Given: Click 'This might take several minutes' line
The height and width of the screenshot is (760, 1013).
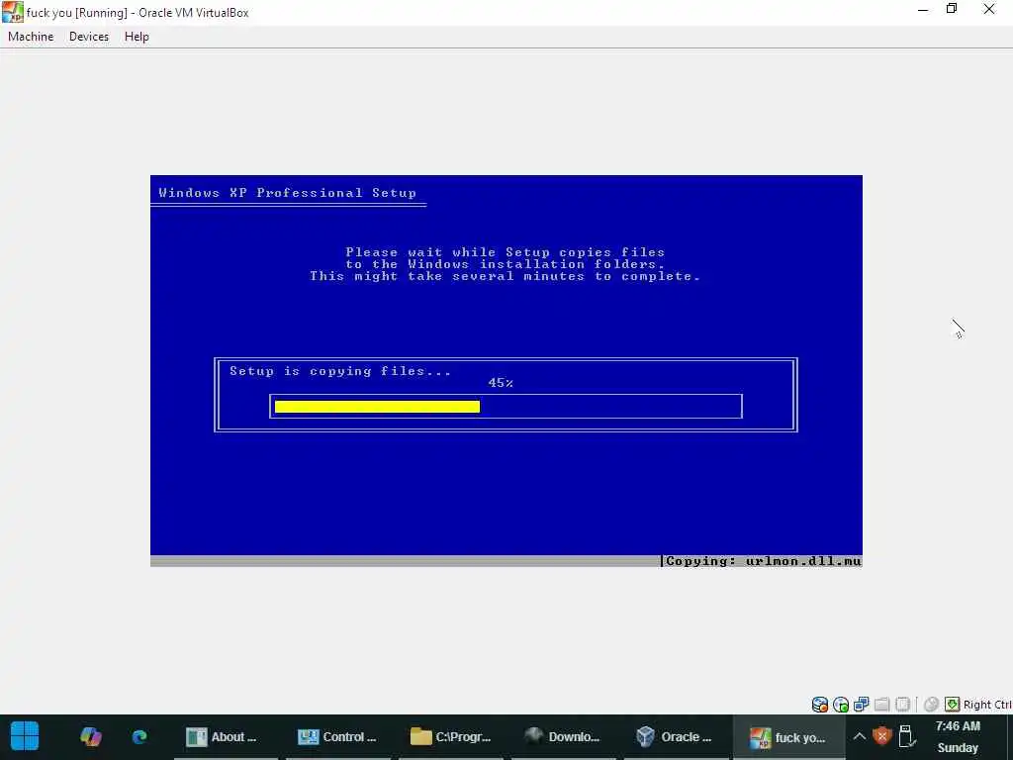Looking at the screenshot, I should pos(506,276).
